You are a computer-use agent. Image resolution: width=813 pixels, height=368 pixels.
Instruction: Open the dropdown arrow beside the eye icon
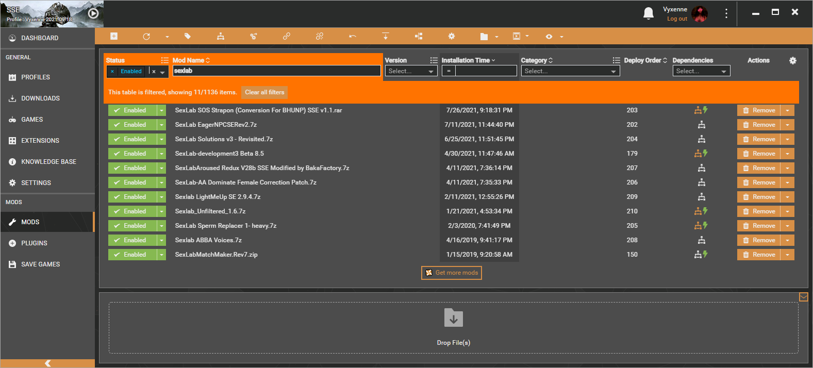pos(561,37)
